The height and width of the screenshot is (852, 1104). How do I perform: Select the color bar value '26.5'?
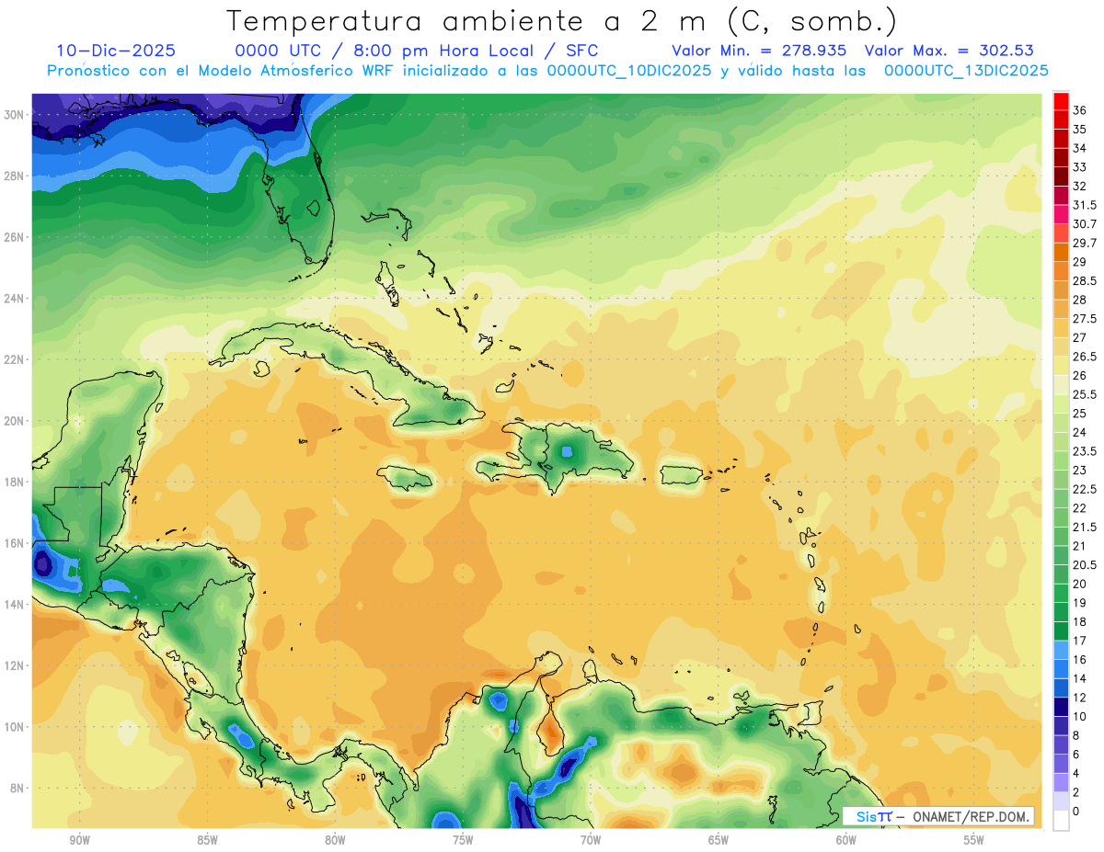tap(1085, 357)
